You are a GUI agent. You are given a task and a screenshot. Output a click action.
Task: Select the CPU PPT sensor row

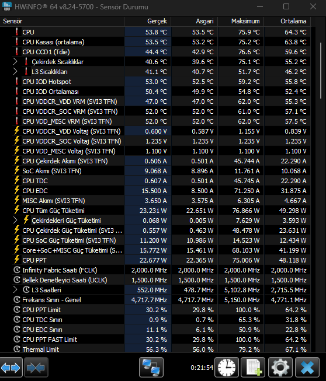(155, 260)
